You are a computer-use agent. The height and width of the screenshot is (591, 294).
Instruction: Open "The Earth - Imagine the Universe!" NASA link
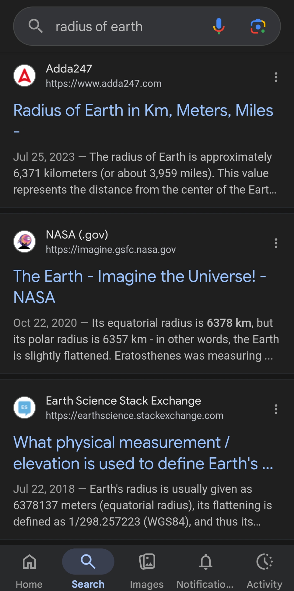(139, 277)
